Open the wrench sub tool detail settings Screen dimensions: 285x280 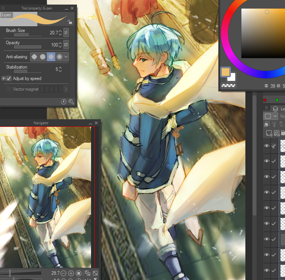pyautogui.click(x=71, y=102)
